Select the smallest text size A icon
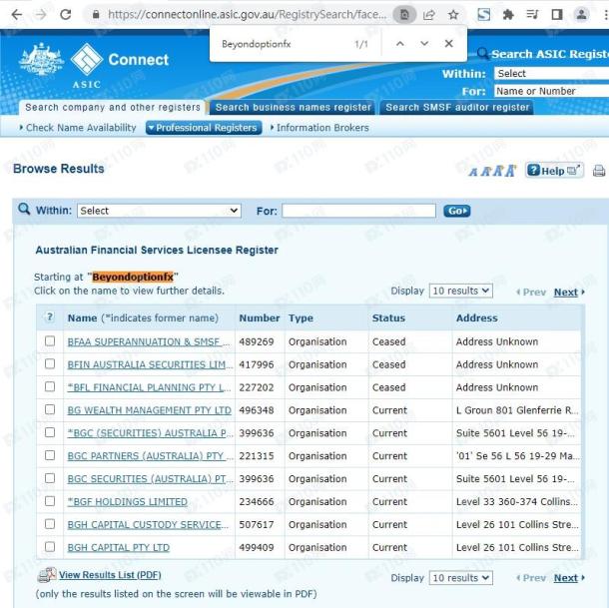This screenshot has height=608, width=609. pyautogui.click(x=473, y=172)
